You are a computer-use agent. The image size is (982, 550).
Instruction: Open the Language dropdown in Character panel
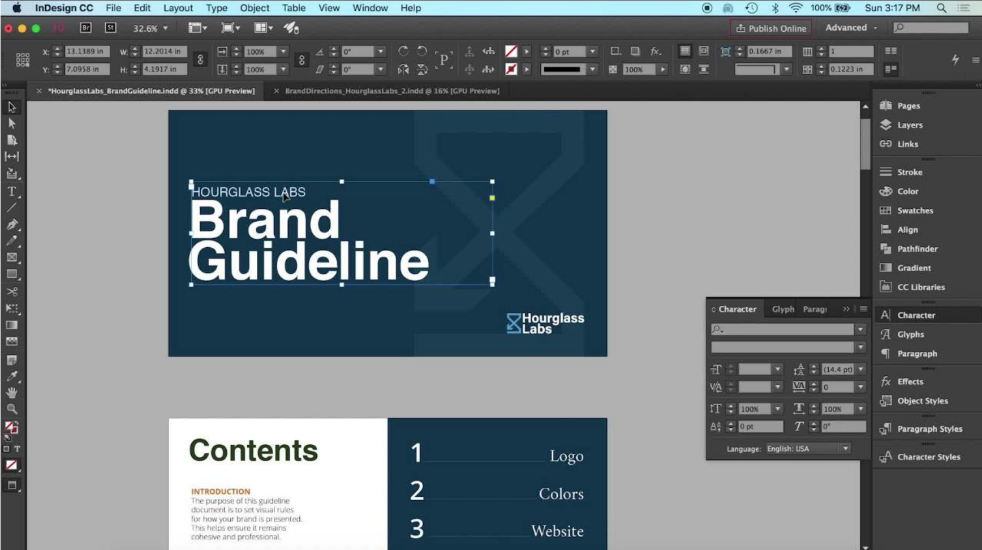[846, 449]
